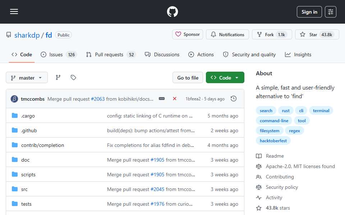Image resolution: width=345 pixels, height=215 pixels.
Task: Open Notifications bell button
Action: click(227, 34)
